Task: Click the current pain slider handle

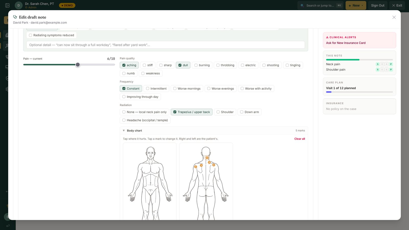Action: [x=78, y=65]
